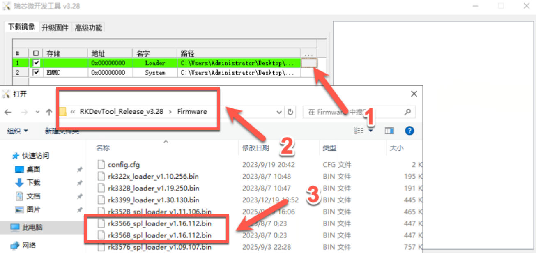Switch to the 升级固件 tab
Image resolution: width=536 pixels, height=253 pixels.
coord(55,28)
